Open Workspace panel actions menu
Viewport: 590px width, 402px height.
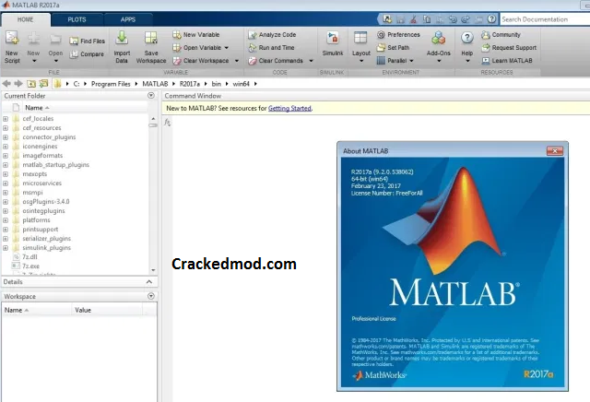151,296
